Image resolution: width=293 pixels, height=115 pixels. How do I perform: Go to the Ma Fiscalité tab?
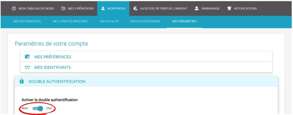tap(109, 21)
